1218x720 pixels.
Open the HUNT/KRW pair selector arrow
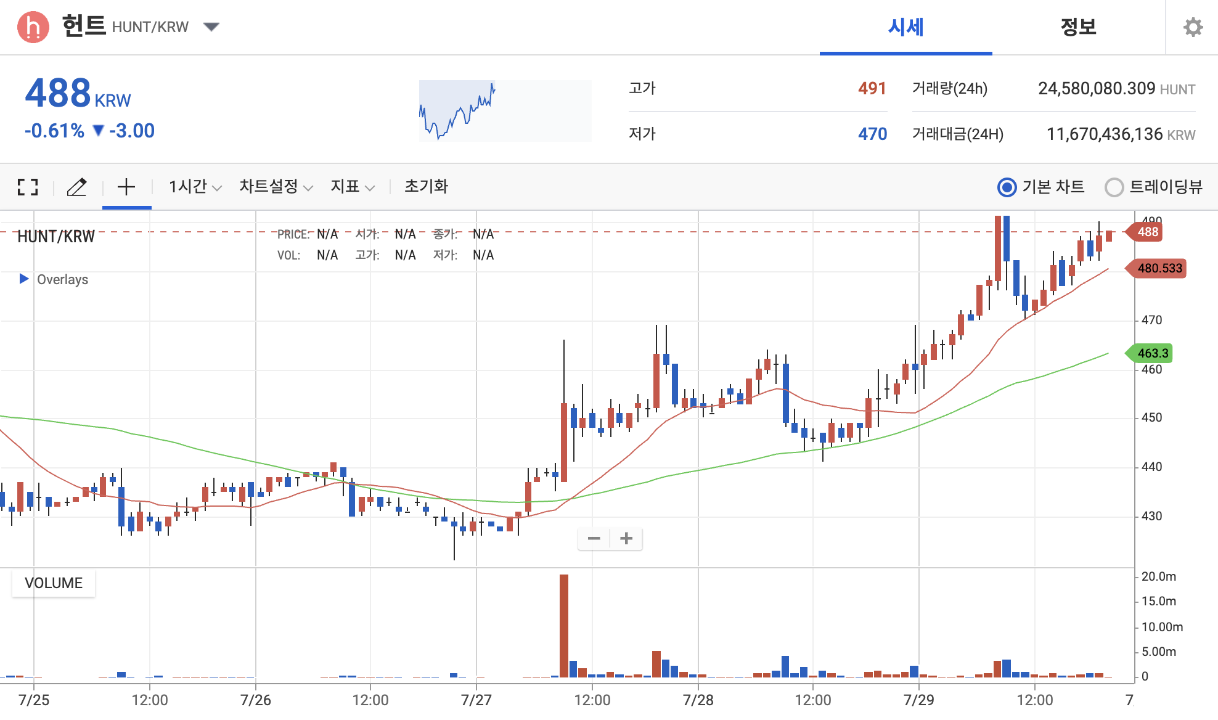[x=211, y=27]
